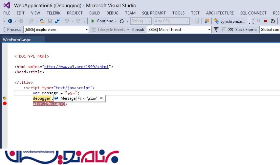This screenshot has width=280, height=165.
Task: Remove the red breakpoint on alert line
Action: click(5, 104)
